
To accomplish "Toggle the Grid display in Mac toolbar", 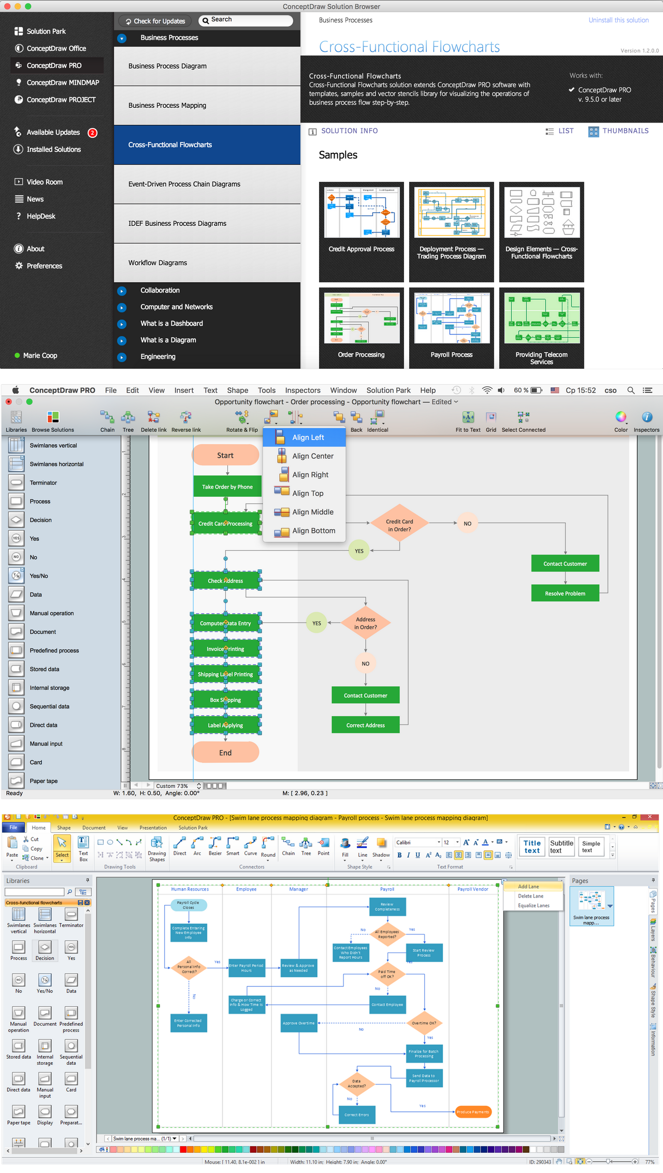I will pyautogui.click(x=491, y=417).
